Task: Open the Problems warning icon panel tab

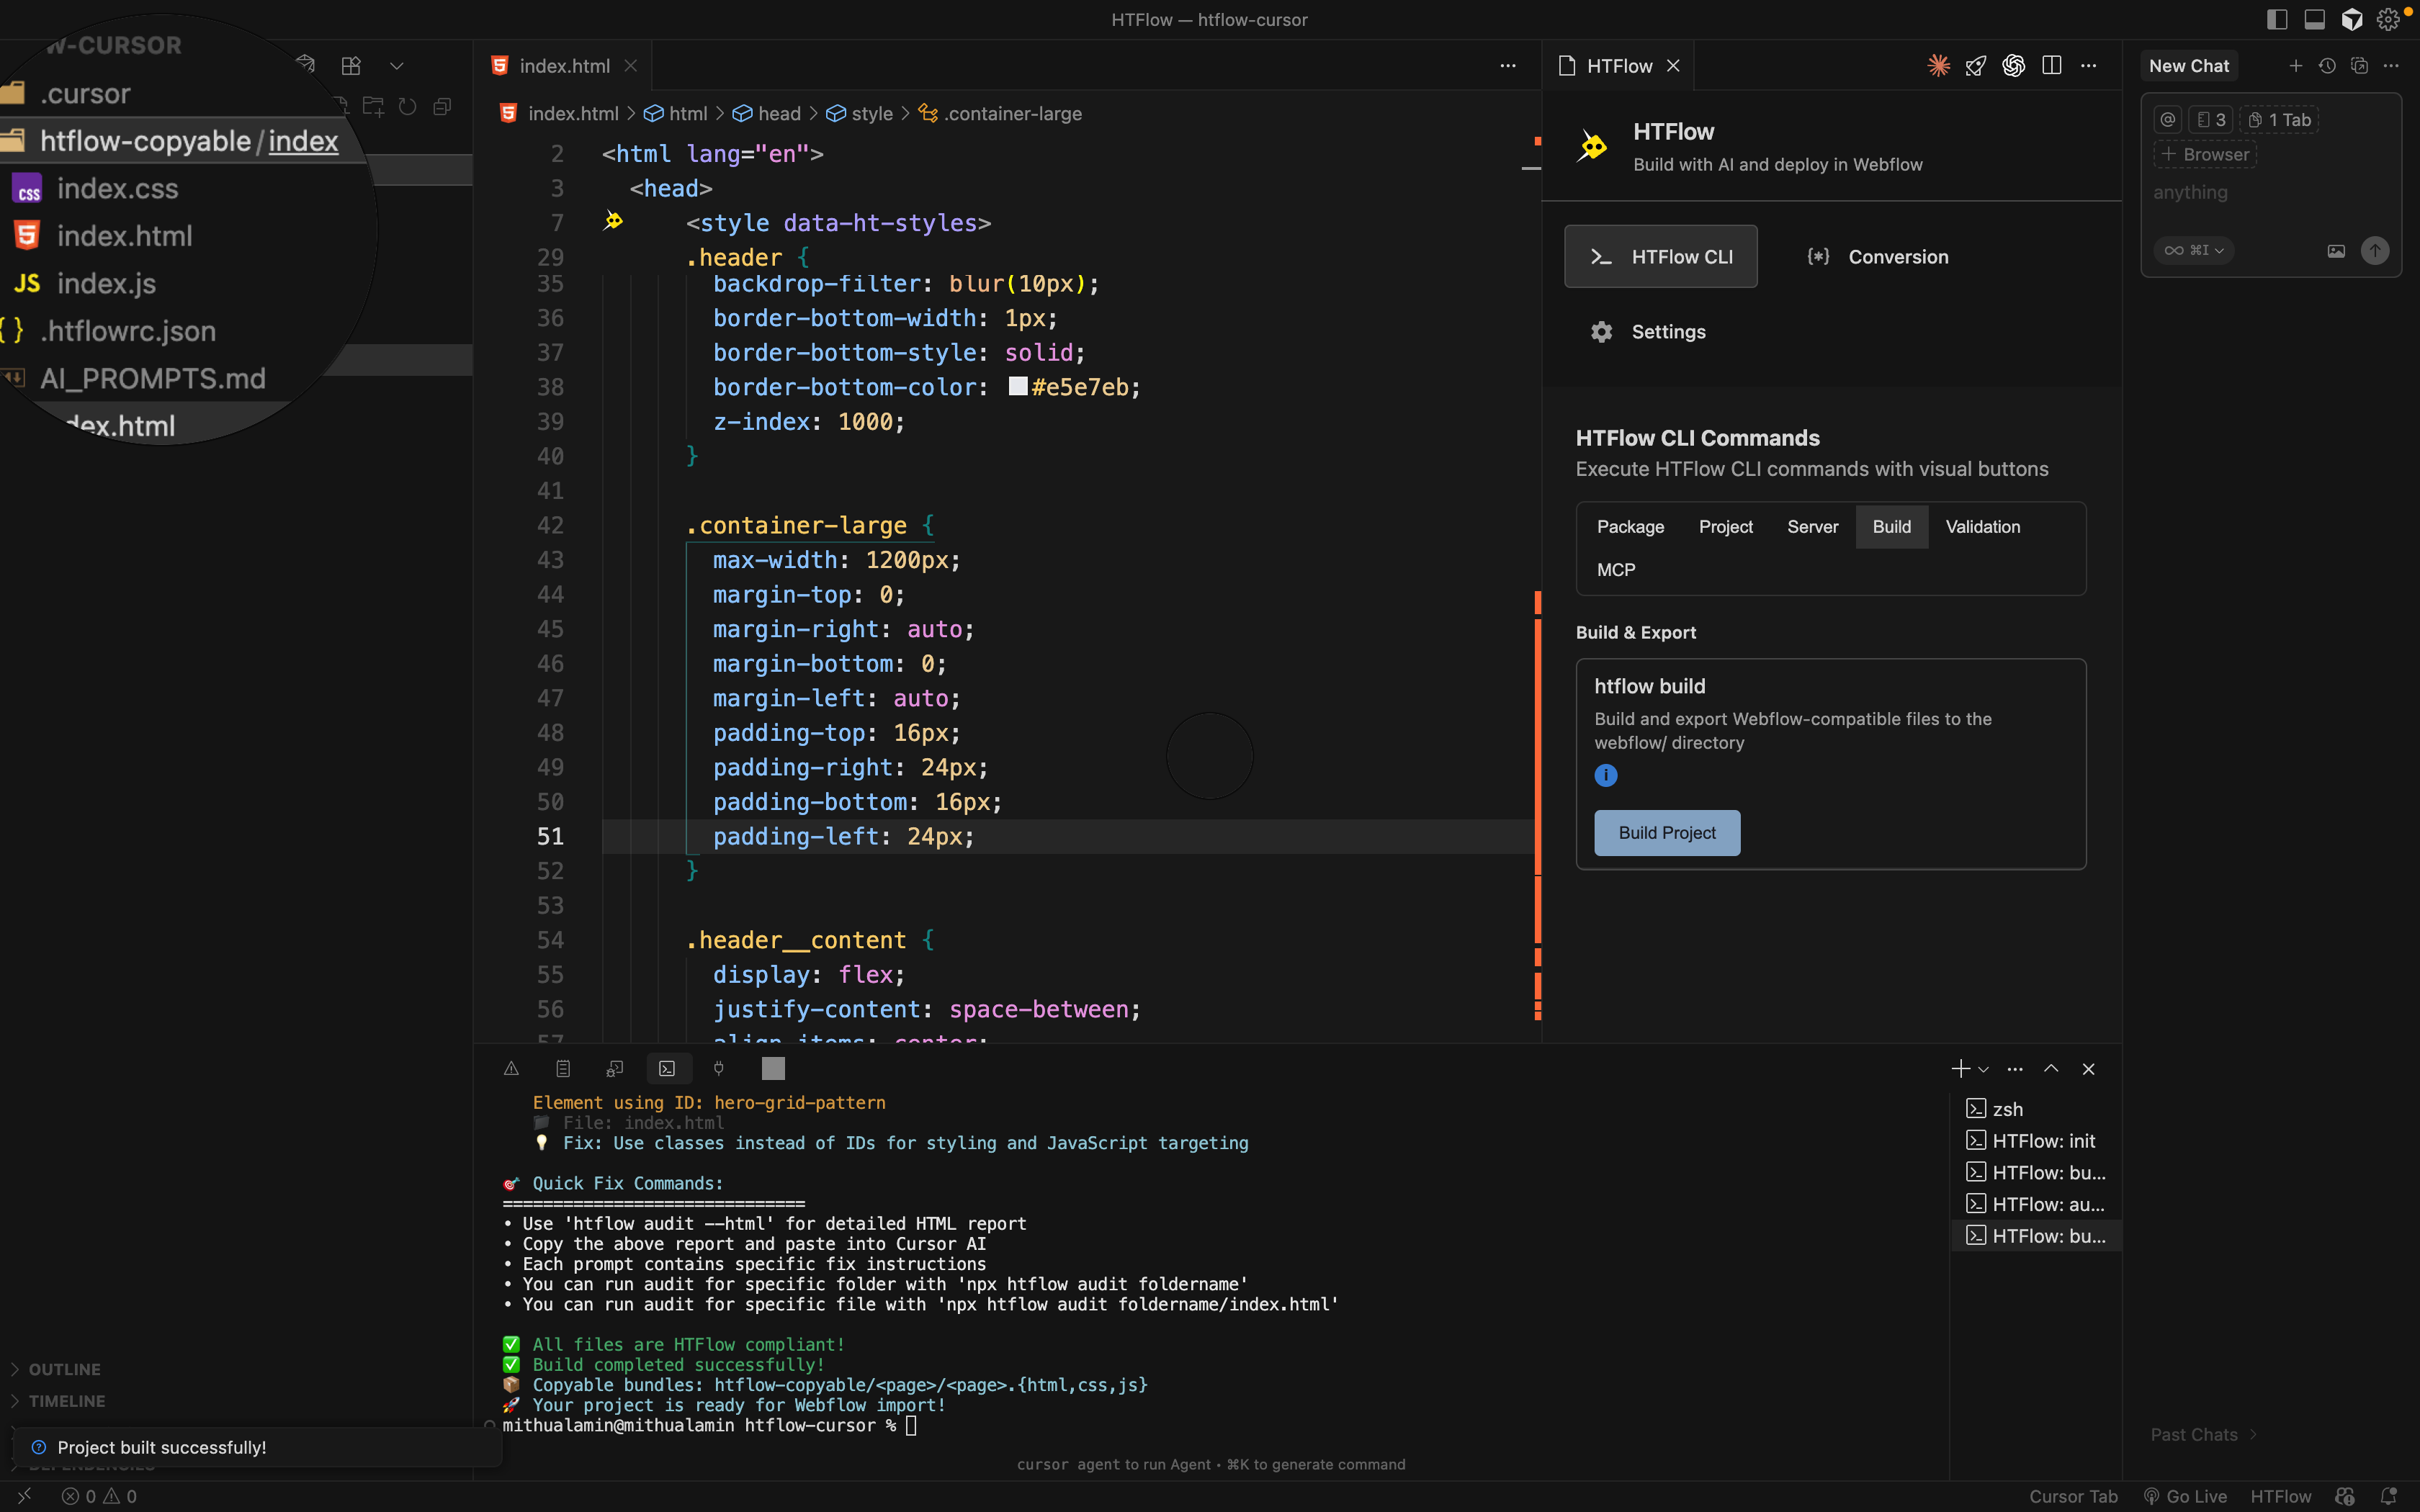Action: [511, 1069]
